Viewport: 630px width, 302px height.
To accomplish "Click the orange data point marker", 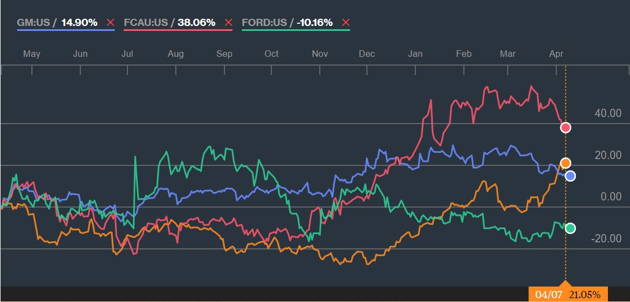I will pyautogui.click(x=565, y=163).
